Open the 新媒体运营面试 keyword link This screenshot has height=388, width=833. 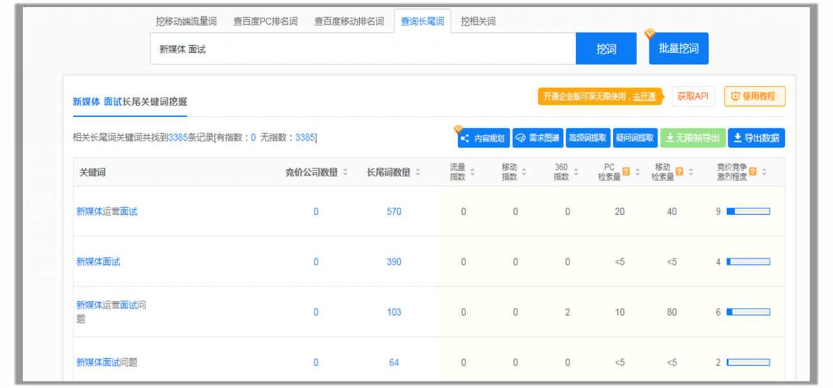pos(107,212)
